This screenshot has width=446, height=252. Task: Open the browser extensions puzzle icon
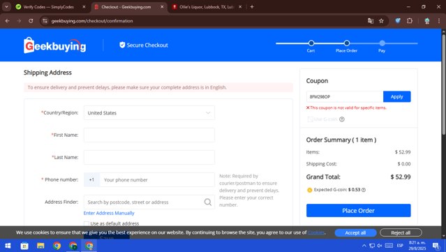coord(410,20)
